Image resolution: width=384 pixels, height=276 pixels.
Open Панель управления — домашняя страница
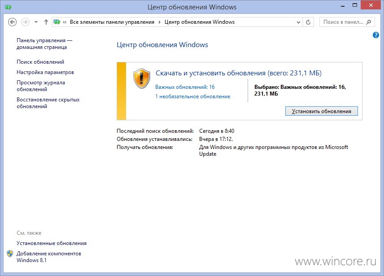(x=44, y=44)
